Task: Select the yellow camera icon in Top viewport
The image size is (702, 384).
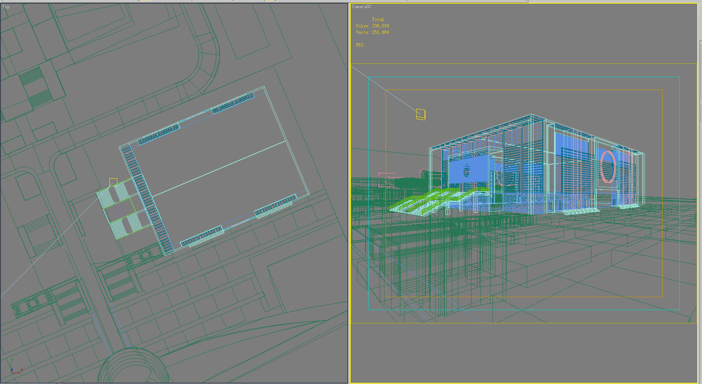Action: click(x=113, y=182)
